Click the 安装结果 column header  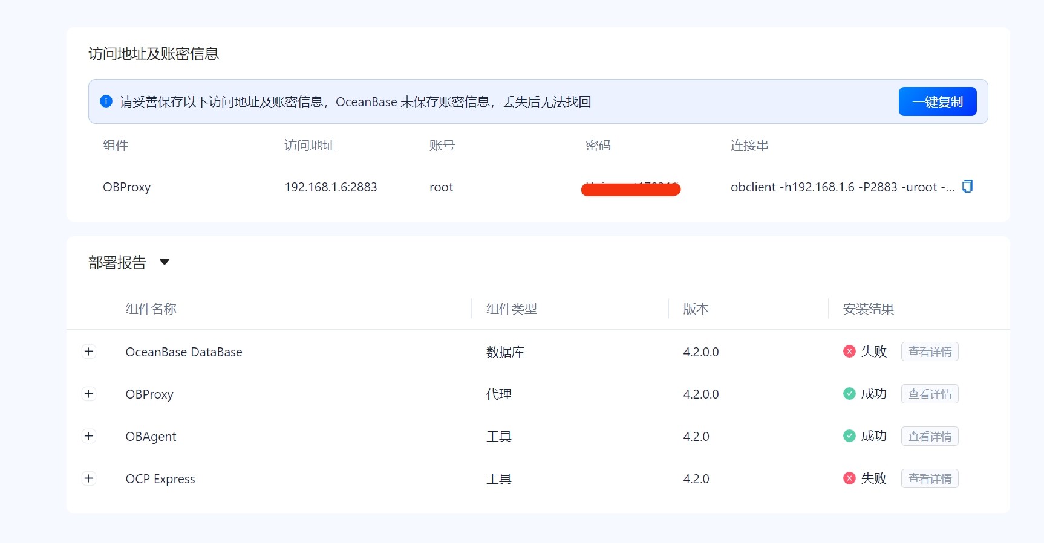[x=869, y=309]
